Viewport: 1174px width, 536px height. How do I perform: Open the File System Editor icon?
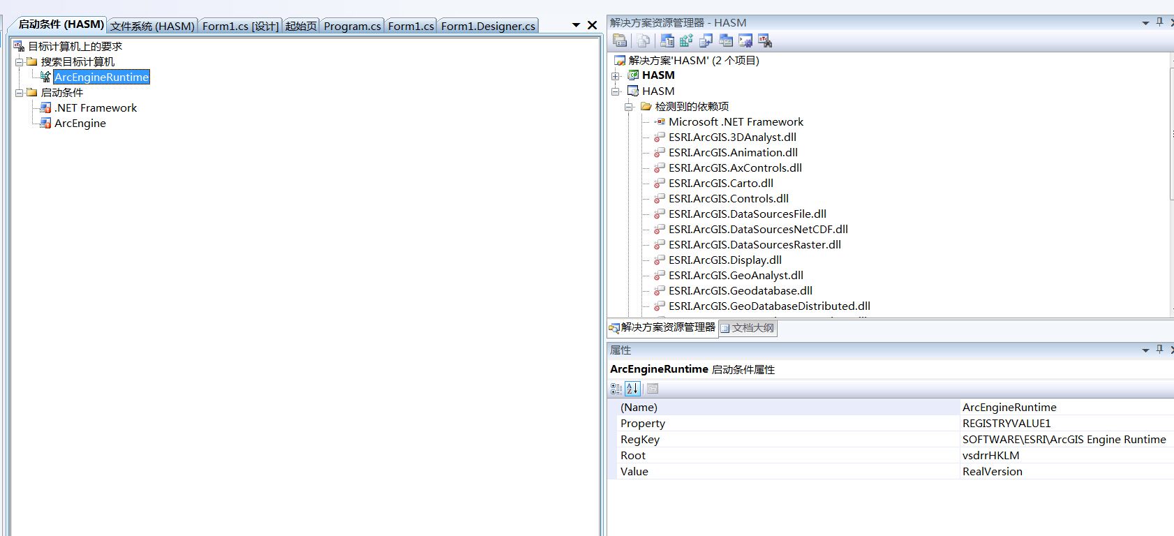(667, 41)
